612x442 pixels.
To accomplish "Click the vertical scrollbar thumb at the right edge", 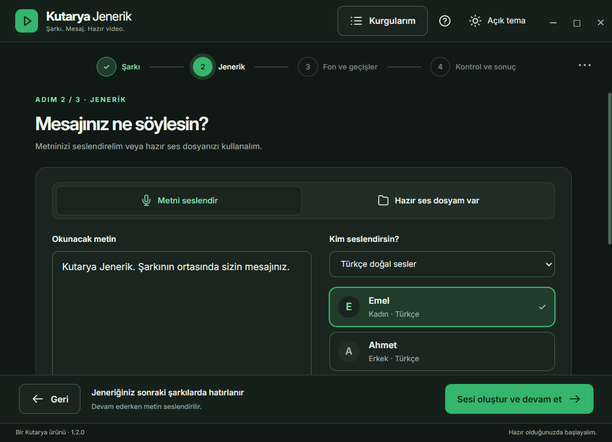I will [610, 168].
